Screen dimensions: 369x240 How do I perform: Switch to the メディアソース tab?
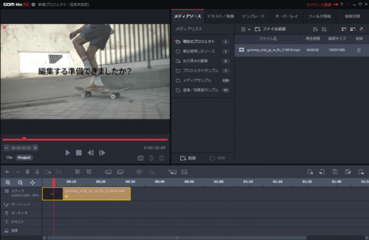coord(188,16)
